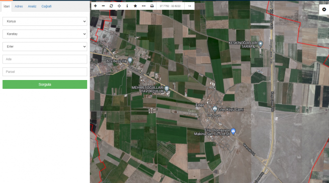The image size is (329, 183).
Task: Open the Analiz tab
Action: 32,6
